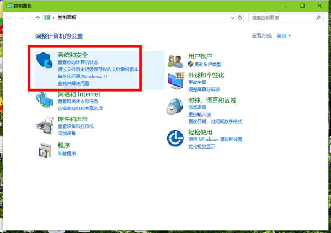Minimize the Control Panel window
This screenshot has width=331, height=233.
286,6
